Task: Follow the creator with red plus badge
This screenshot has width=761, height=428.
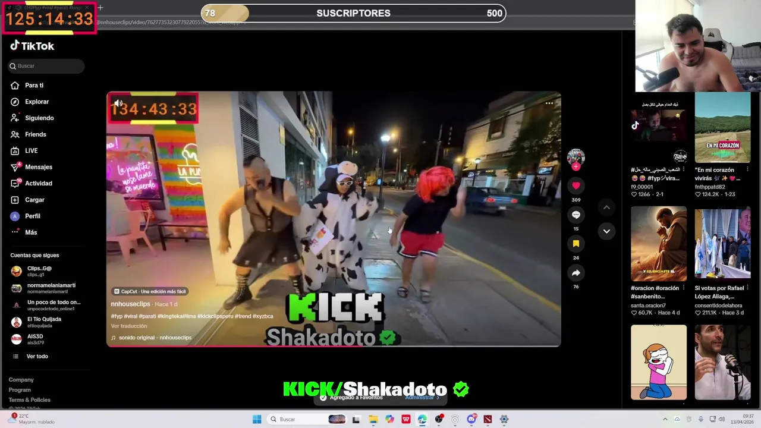Action: tap(576, 167)
